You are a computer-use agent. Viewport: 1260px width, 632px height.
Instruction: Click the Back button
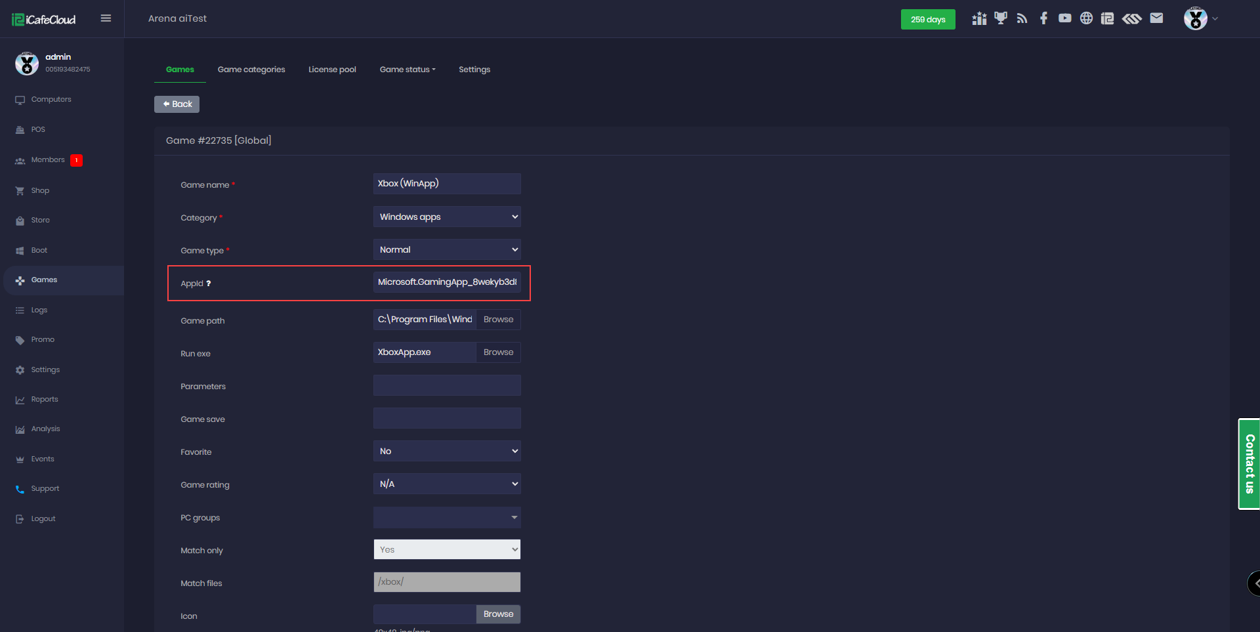tap(177, 104)
